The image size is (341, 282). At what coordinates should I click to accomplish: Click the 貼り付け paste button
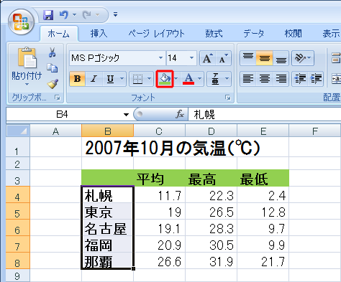[x=27, y=67]
